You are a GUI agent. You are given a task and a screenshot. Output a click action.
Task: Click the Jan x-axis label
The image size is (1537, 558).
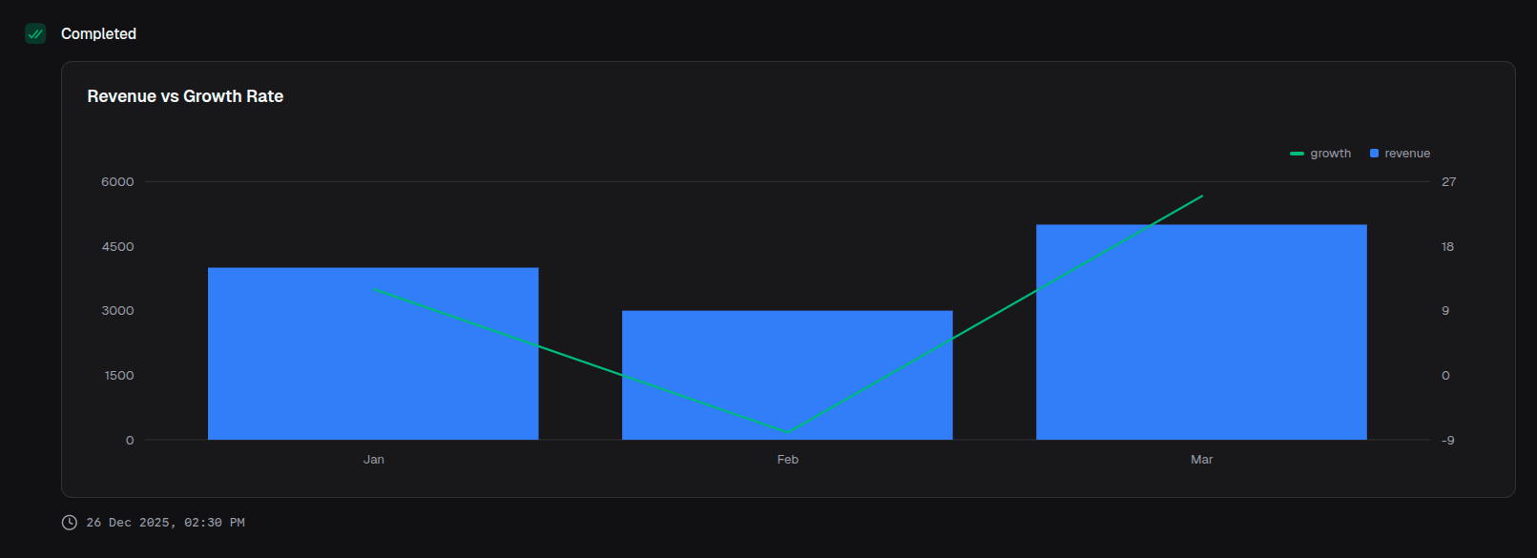tap(373, 460)
